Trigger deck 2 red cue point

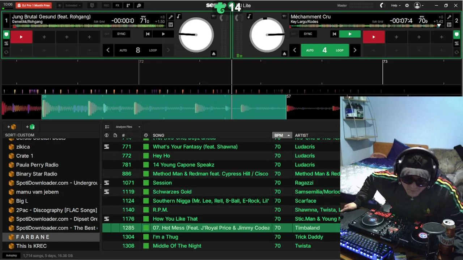point(374,37)
